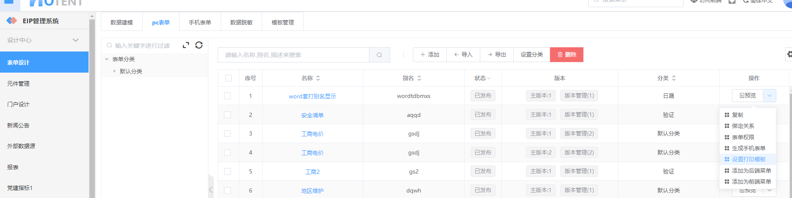This screenshot has height=198, width=792.
Task: Toggle the select-all header checkbox
Action: click(228, 78)
